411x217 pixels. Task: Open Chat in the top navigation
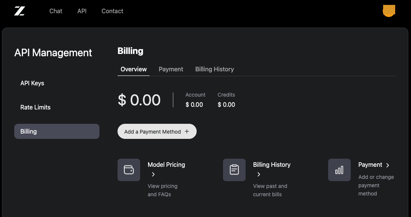coord(56,11)
